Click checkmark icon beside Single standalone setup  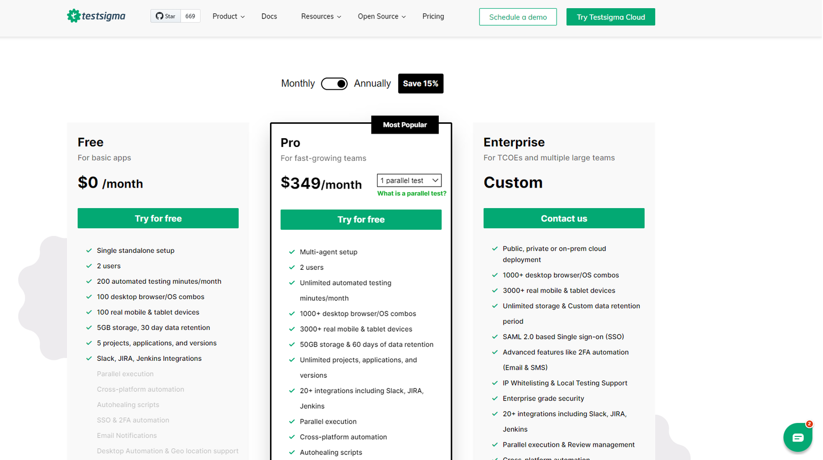(x=89, y=250)
